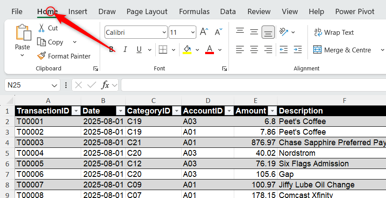Toggle bold formatting B
Image resolution: width=386 pixels, height=198 pixels.
111,50
